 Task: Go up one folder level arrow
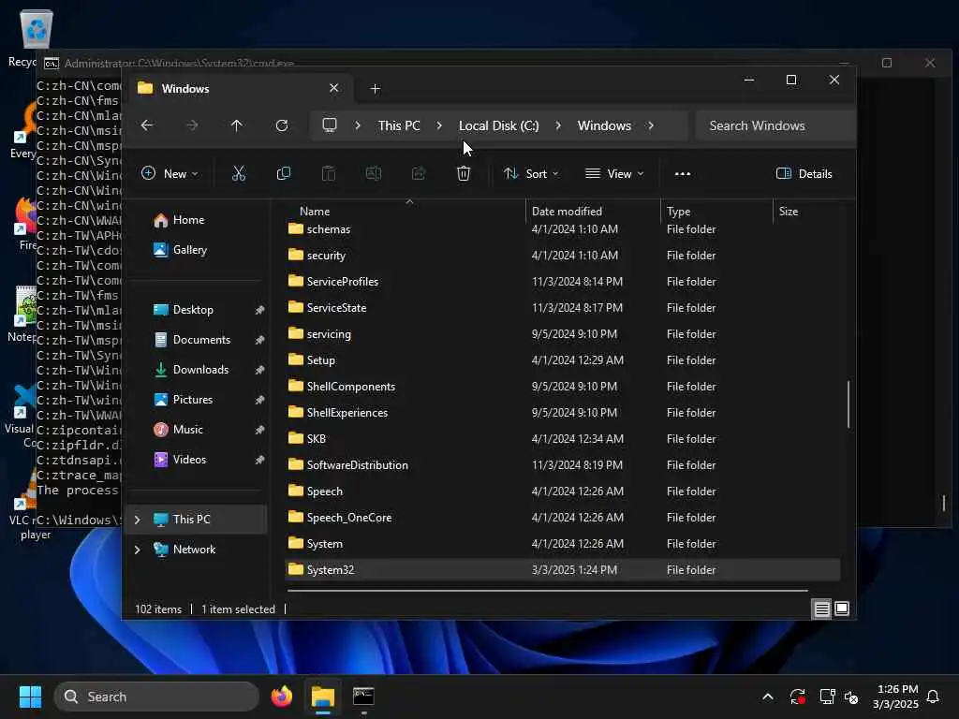237,125
